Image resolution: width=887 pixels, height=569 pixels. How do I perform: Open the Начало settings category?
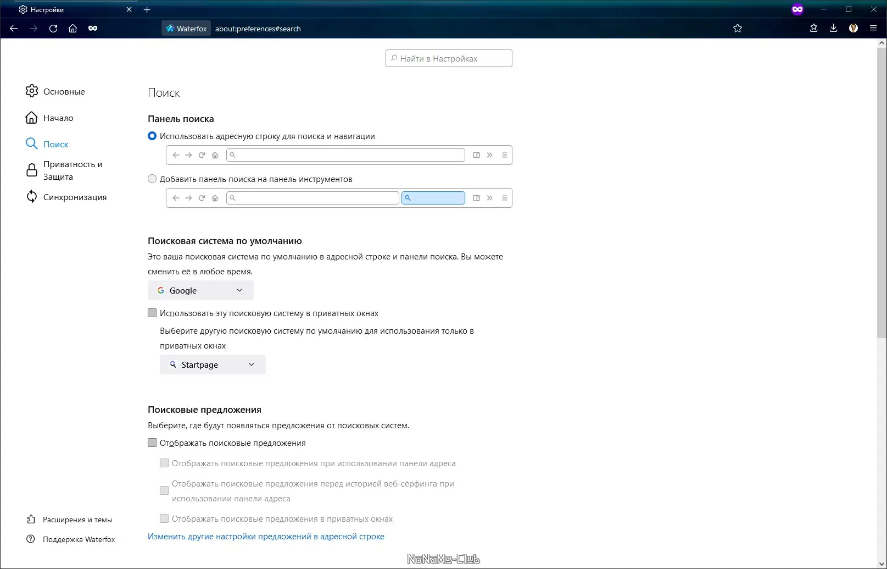click(x=49, y=118)
